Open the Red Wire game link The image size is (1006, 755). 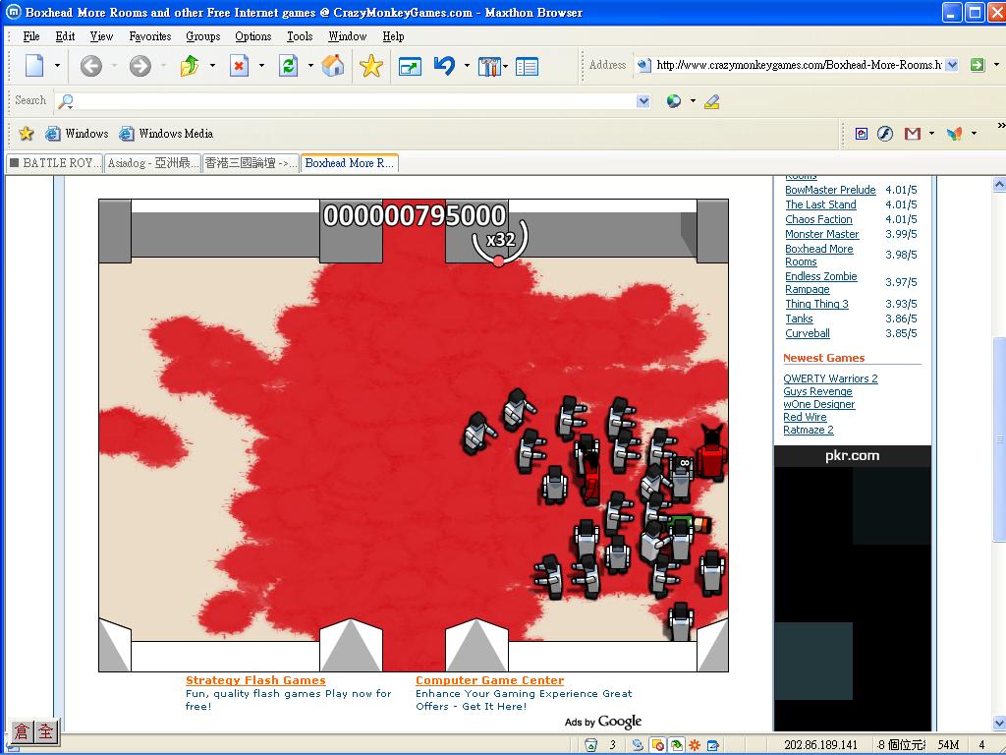tap(805, 417)
